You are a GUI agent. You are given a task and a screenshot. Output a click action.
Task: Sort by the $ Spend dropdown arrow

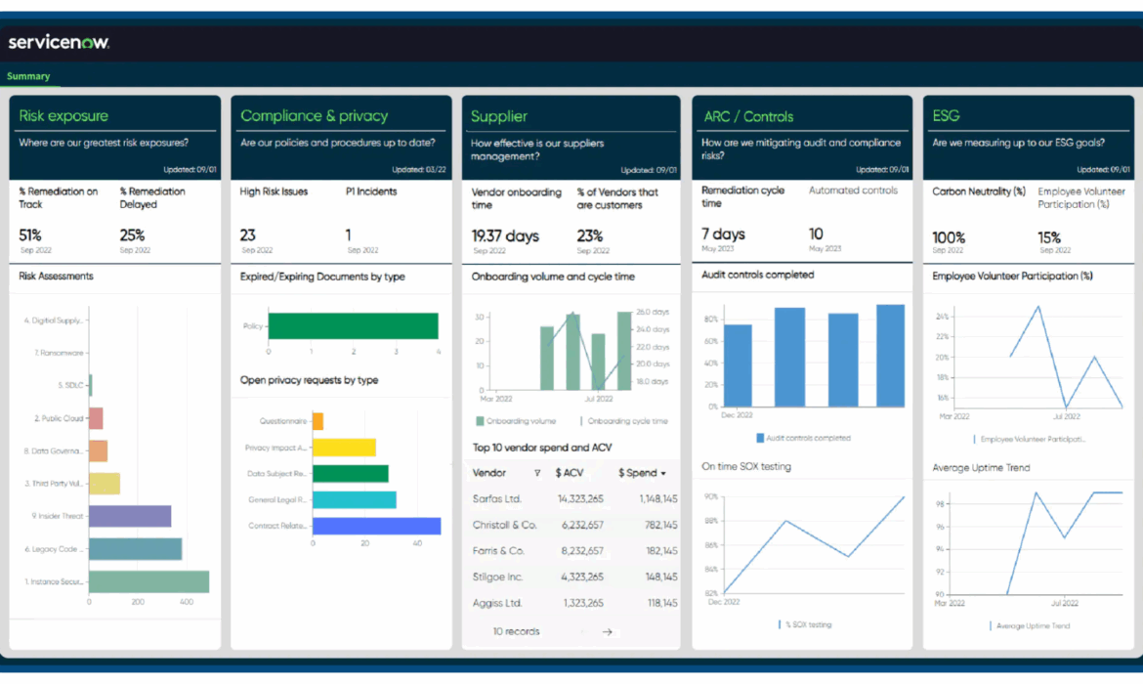(662, 473)
